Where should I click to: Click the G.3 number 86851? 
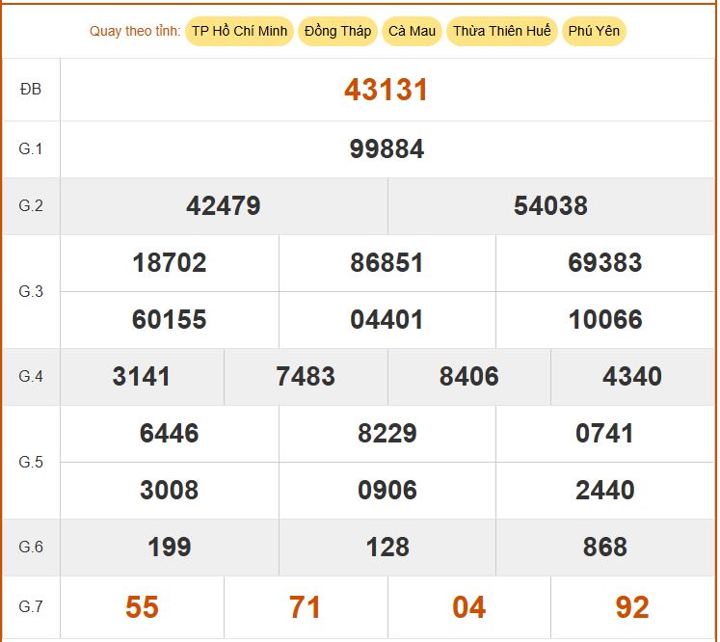pyautogui.click(x=387, y=263)
